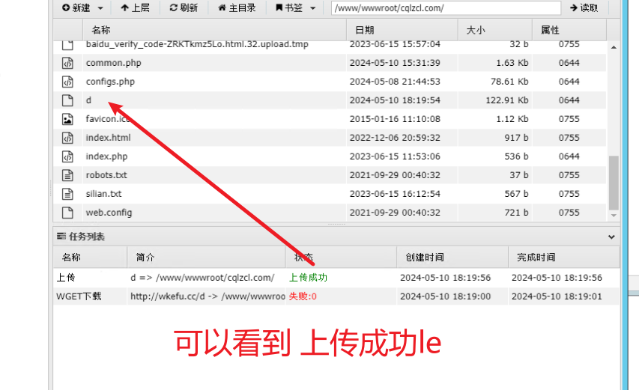Go to home directory via 主目录
Image resolution: width=639 pixels, height=390 pixels.
click(237, 7)
